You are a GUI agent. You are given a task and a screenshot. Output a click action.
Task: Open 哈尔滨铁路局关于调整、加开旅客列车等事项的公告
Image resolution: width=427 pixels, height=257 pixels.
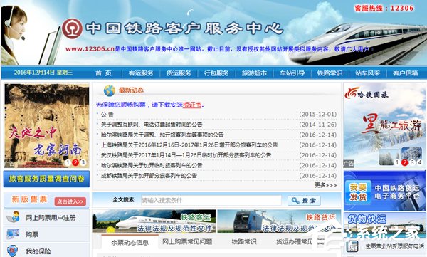click(162, 135)
